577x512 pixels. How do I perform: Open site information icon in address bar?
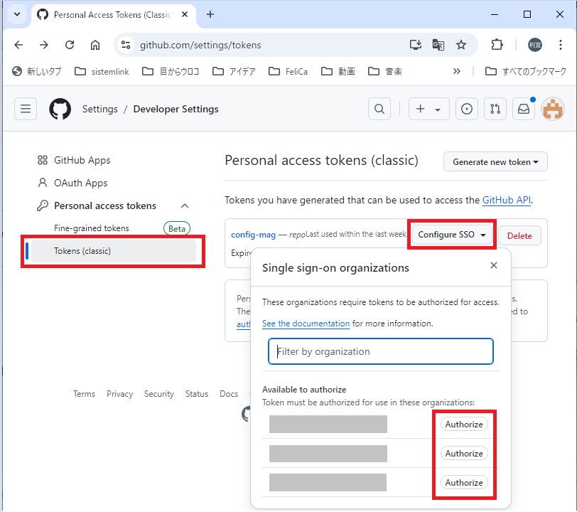tap(126, 45)
